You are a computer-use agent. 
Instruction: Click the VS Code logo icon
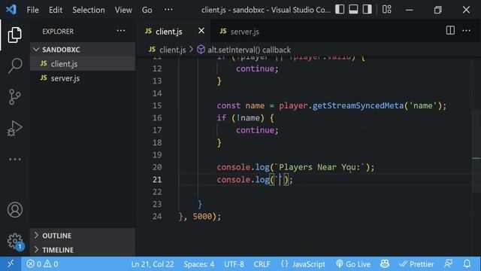tap(11, 10)
